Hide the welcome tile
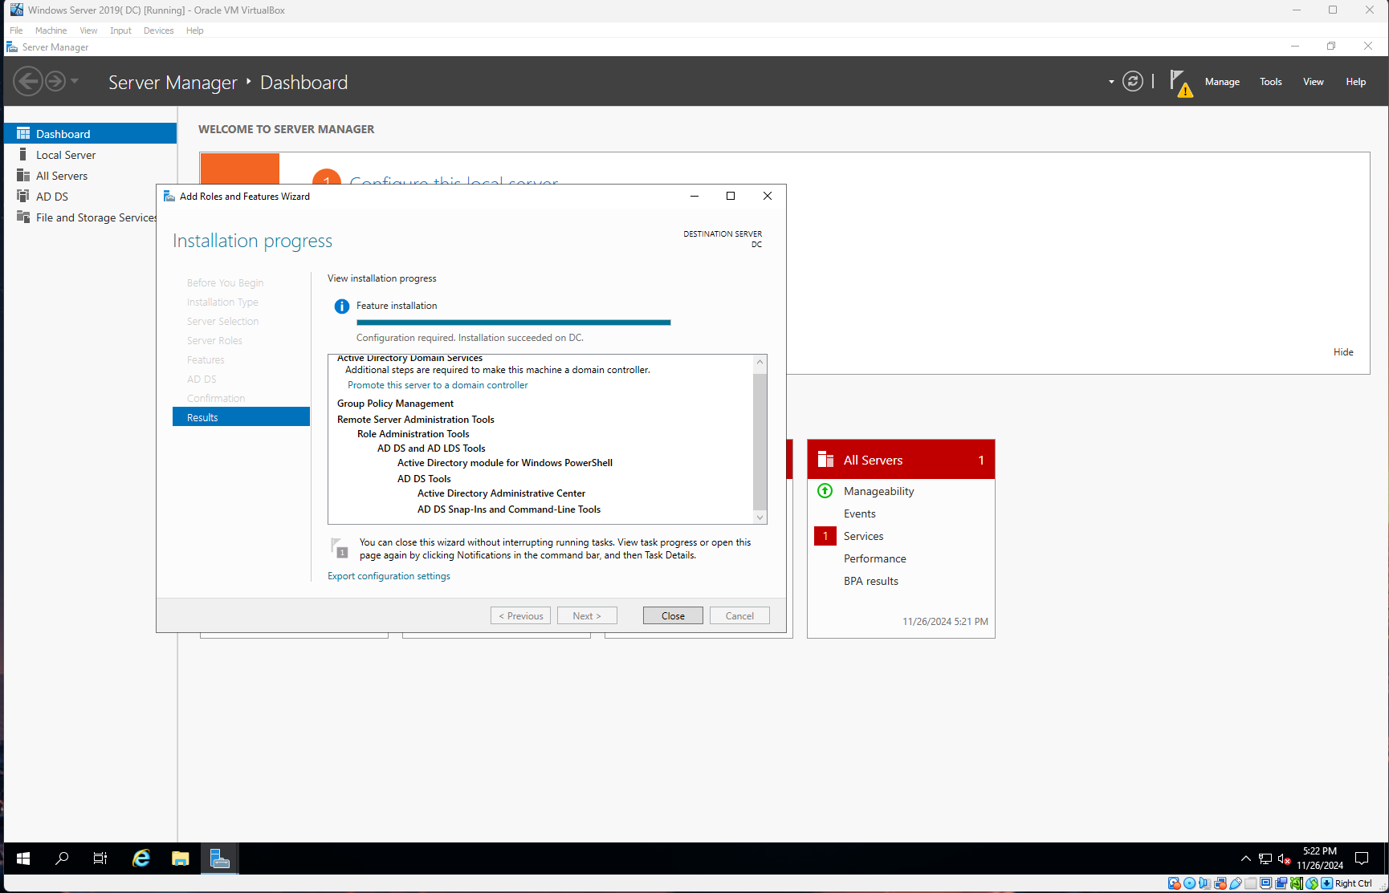This screenshot has width=1389, height=893. click(x=1343, y=352)
